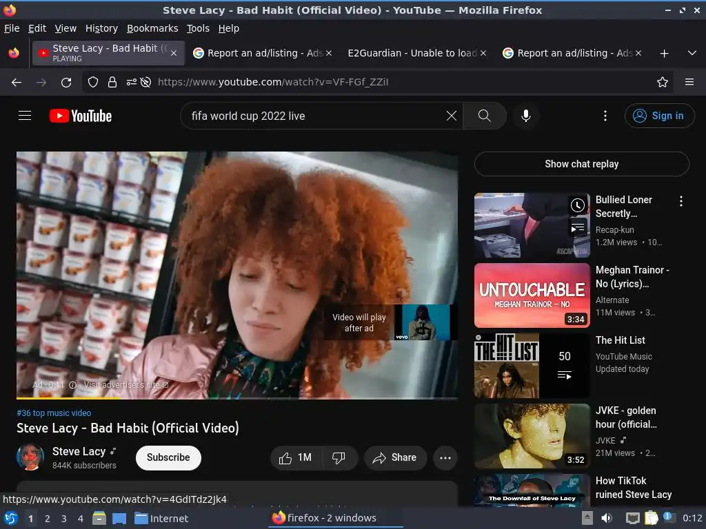Open The Hit List playlist thumbnail

pyautogui.click(x=532, y=366)
